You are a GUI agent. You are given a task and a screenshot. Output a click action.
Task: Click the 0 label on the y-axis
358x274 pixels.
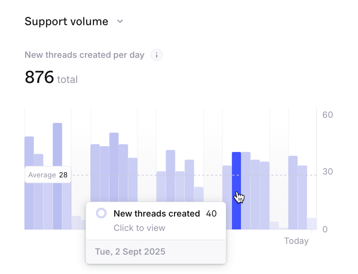point(325,229)
